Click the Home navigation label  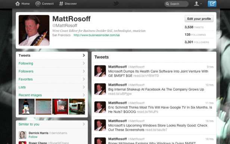[25, 4]
